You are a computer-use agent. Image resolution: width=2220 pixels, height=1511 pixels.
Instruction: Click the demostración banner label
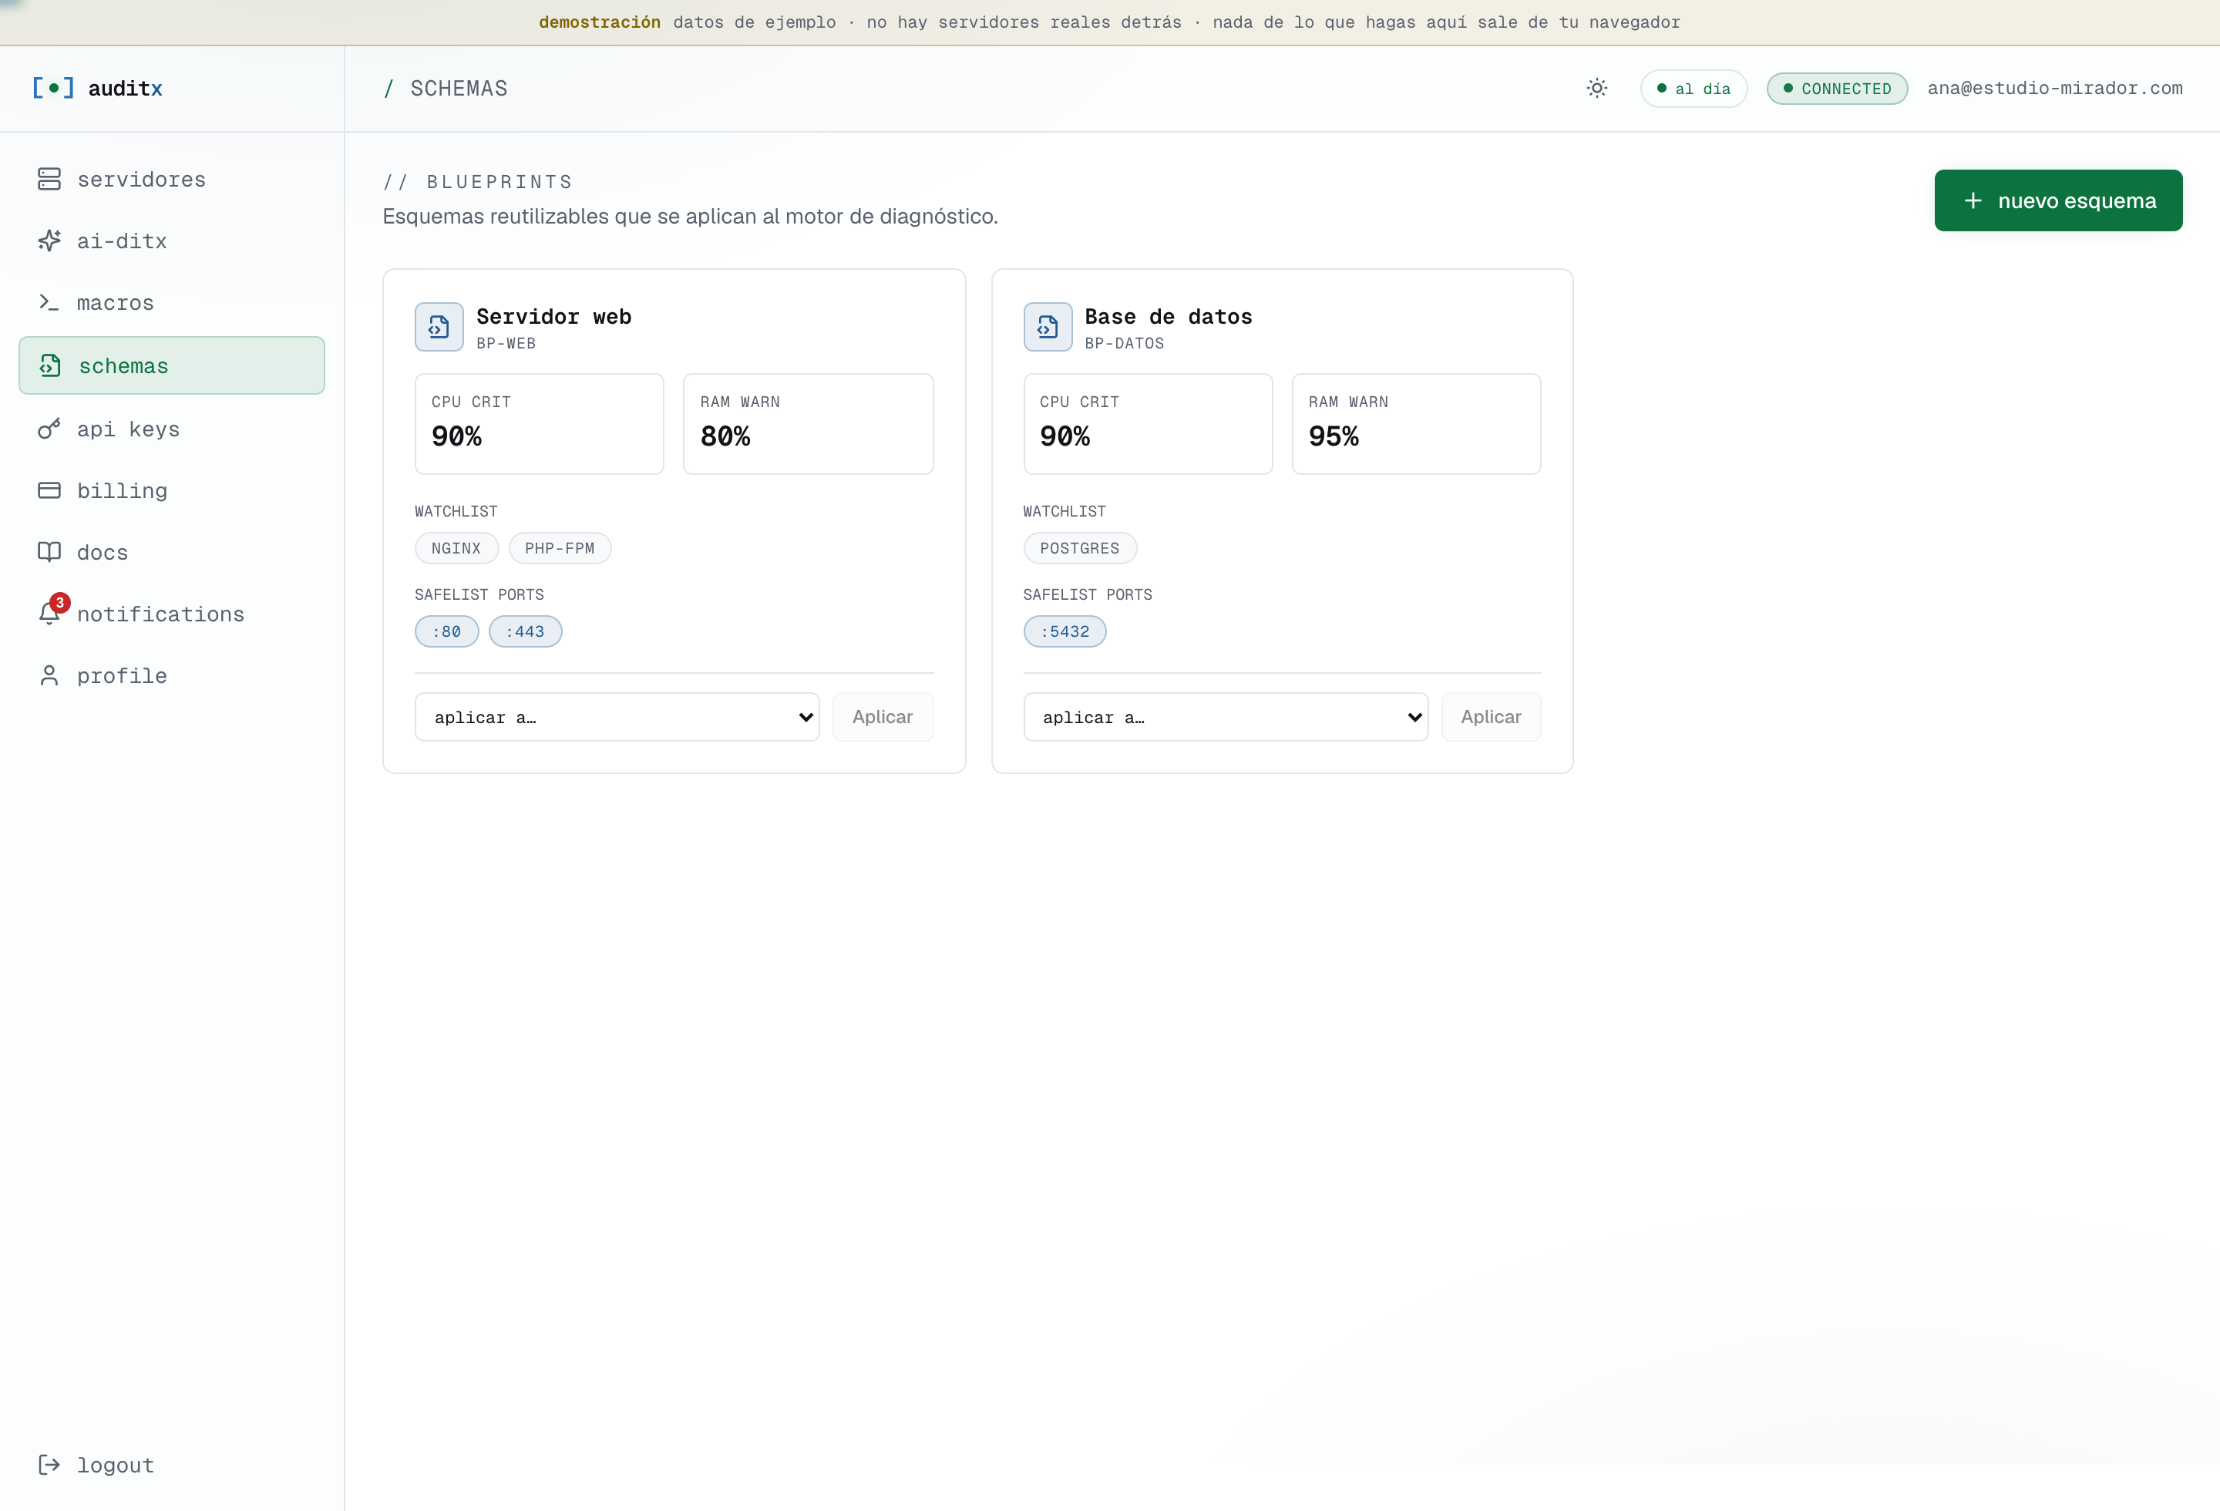coord(599,22)
